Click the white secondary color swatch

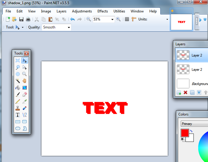click(191, 139)
